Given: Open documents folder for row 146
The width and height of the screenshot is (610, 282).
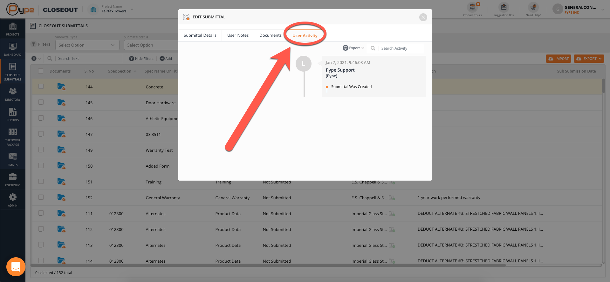Looking at the screenshot, I should [61, 118].
